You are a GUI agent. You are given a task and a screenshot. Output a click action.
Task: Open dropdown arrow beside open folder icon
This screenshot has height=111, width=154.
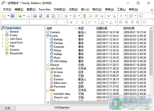[8, 16]
